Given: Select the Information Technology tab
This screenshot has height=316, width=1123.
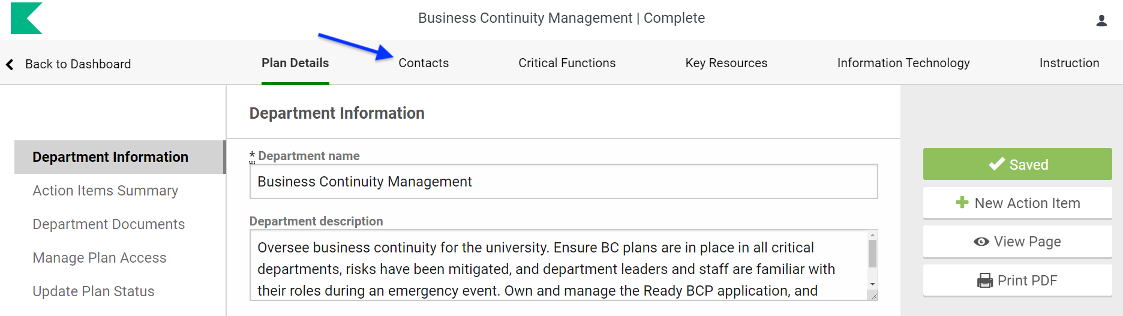Looking at the screenshot, I should click(x=903, y=63).
